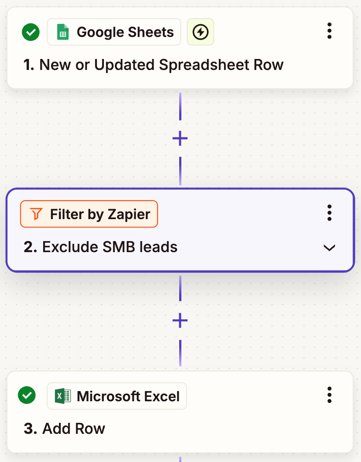This screenshot has height=462, width=361.
Task: Click the green checkmark on Google Sheets step
Action: 31,32
